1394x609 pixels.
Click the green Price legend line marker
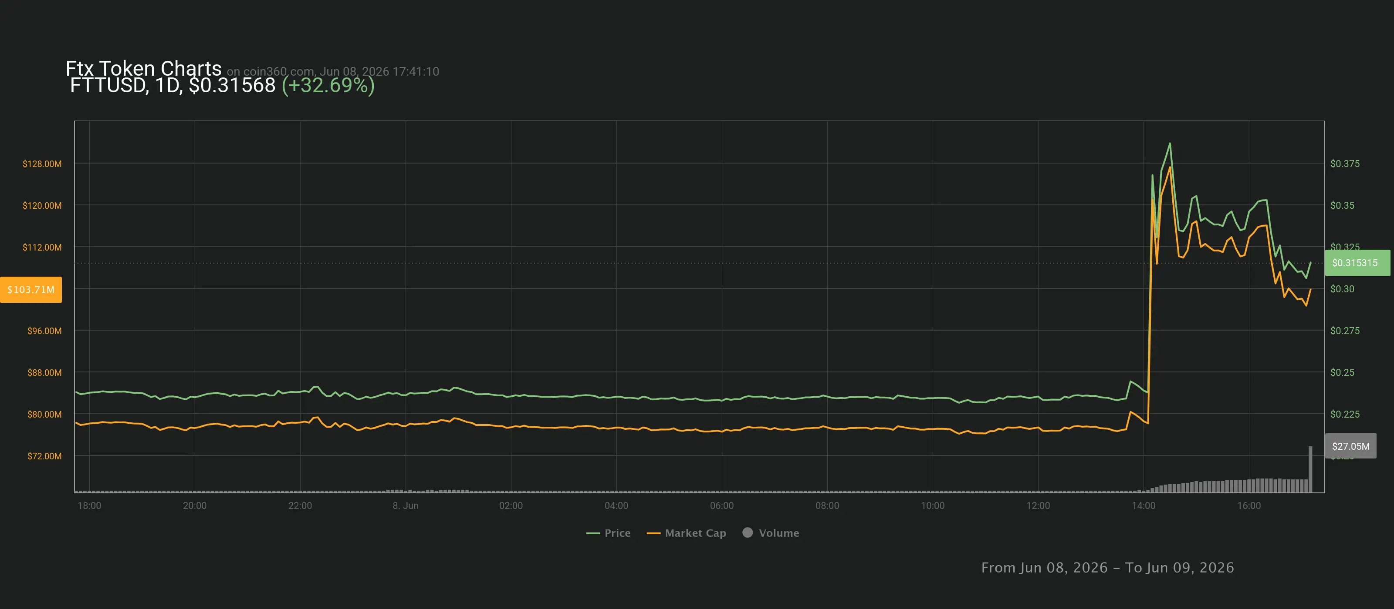[593, 533]
